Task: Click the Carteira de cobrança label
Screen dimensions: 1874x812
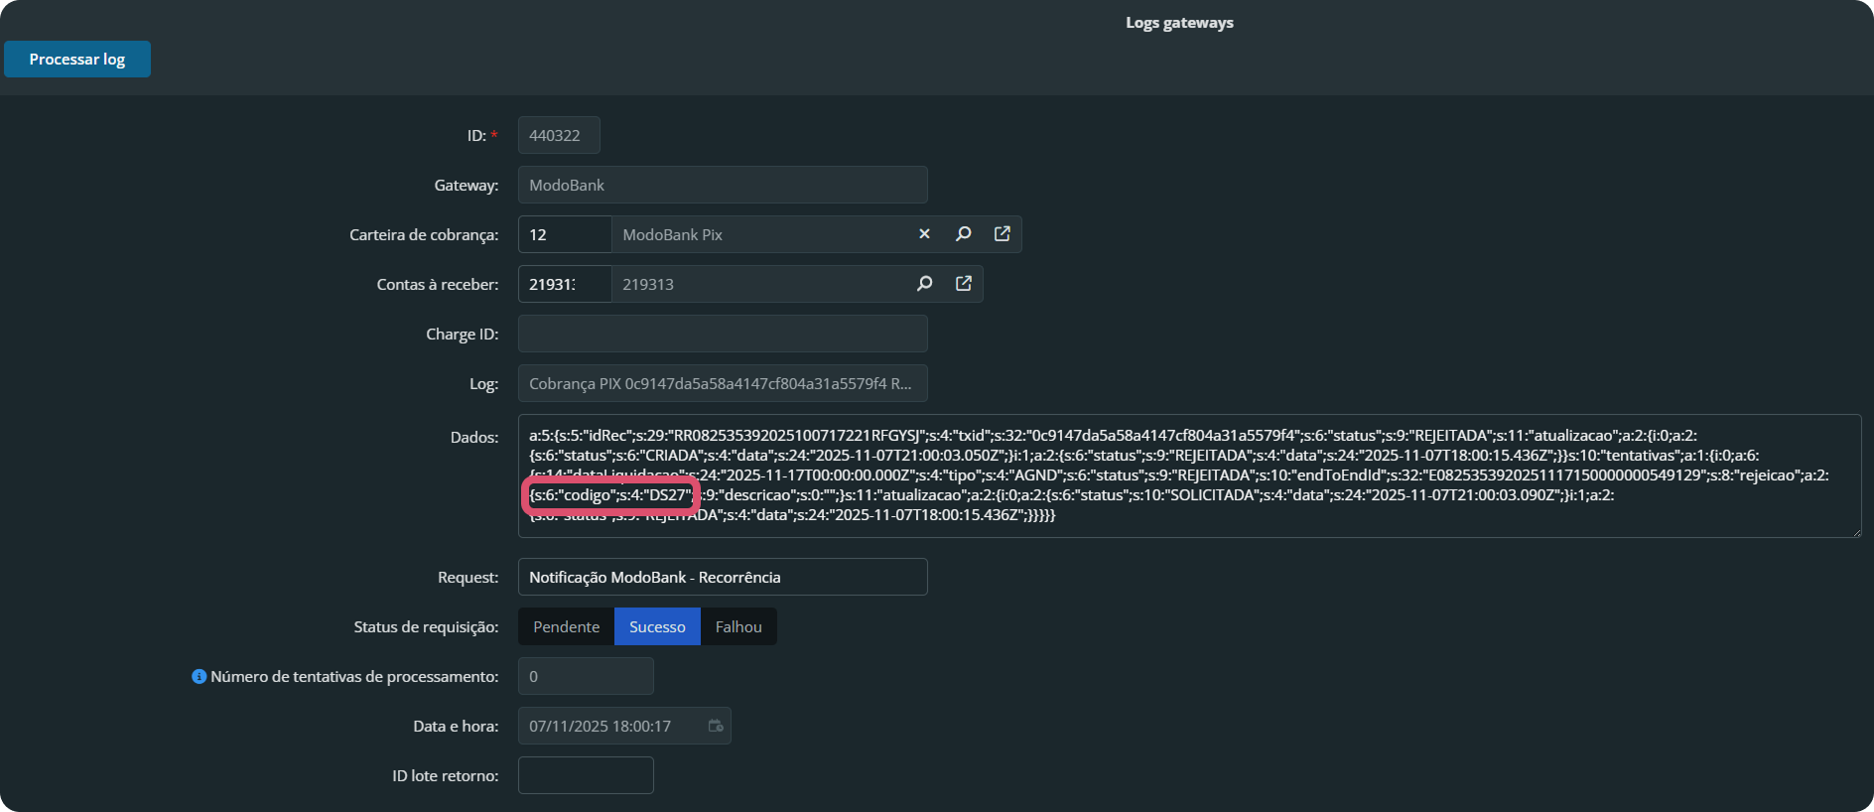Action: [x=424, y=234]
